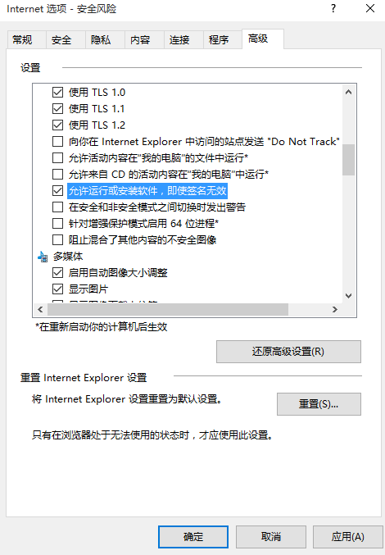Screen dimensions: 385x555
Task: Click the 多媒体 category icon
Action: coord(43,257)
